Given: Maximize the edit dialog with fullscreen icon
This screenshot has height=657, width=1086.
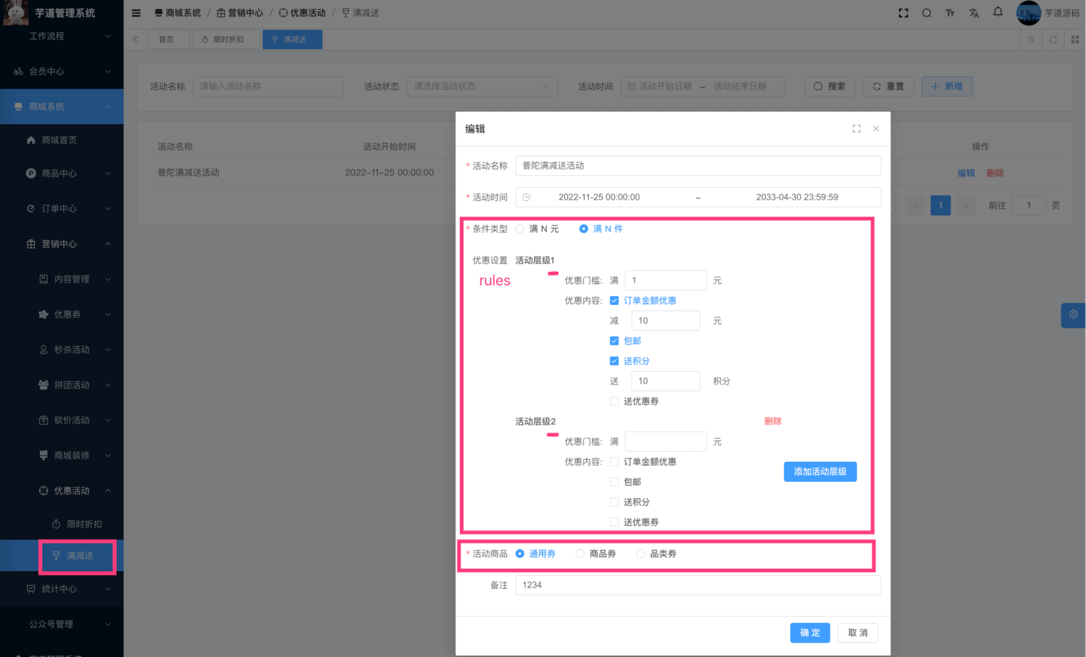Looking at the screenshot, I should click(856, 129).
